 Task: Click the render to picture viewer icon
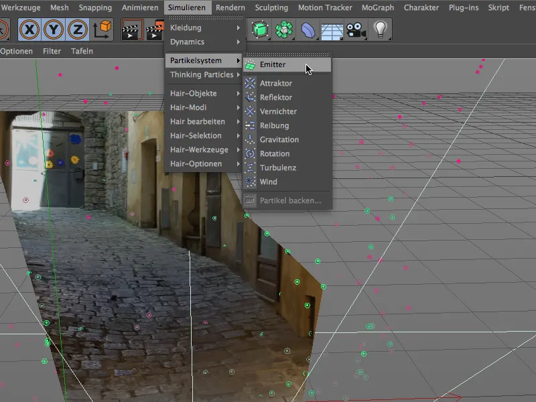(155, 29)
